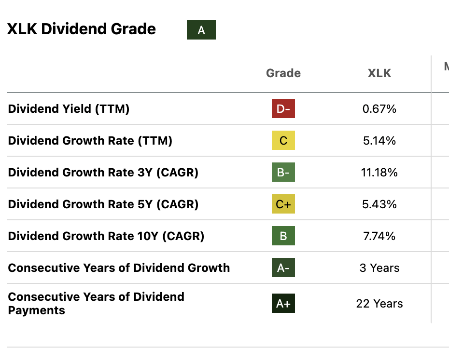Click the 22 Years payments value
Image resolution: width=449 pixels, height=349 pixels.
(379, 304)
